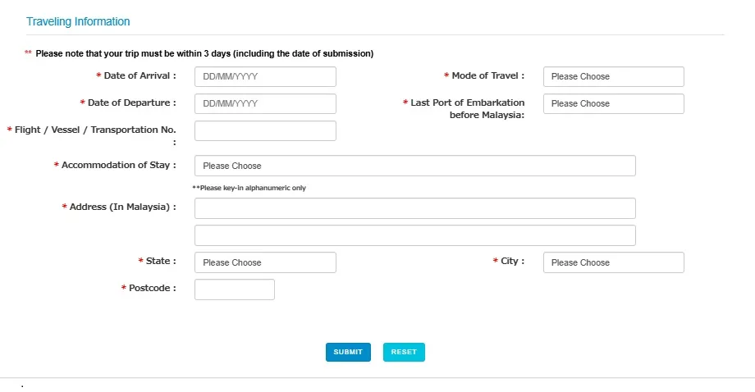
Task: Click the first Address (In Malaysia) line
Action: [x=414, y=208]
